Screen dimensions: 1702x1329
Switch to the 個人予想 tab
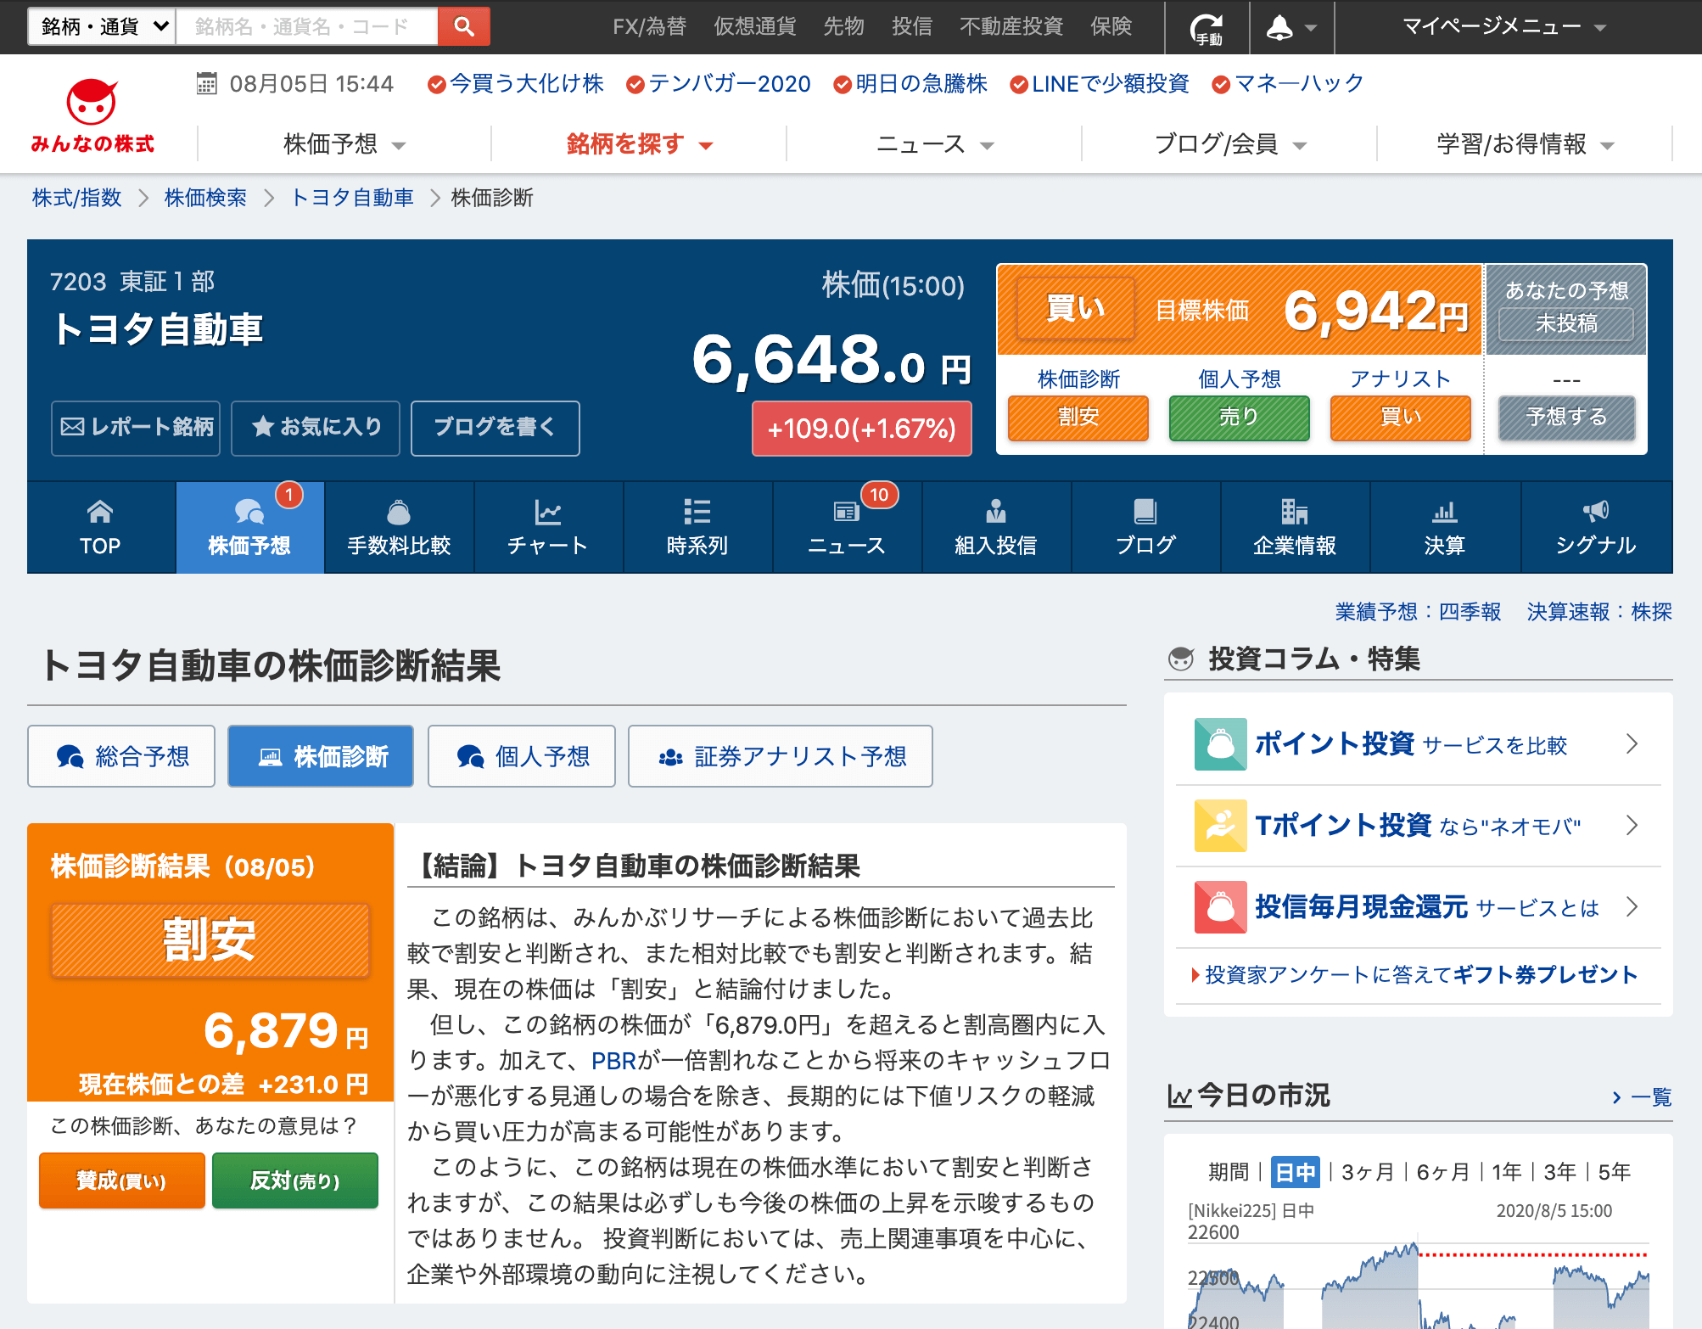522,756
